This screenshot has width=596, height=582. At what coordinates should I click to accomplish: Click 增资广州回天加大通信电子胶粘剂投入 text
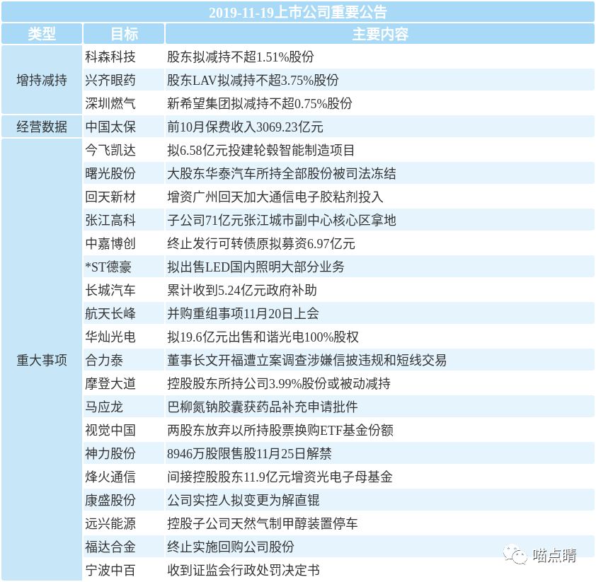(x=275, y=197)
